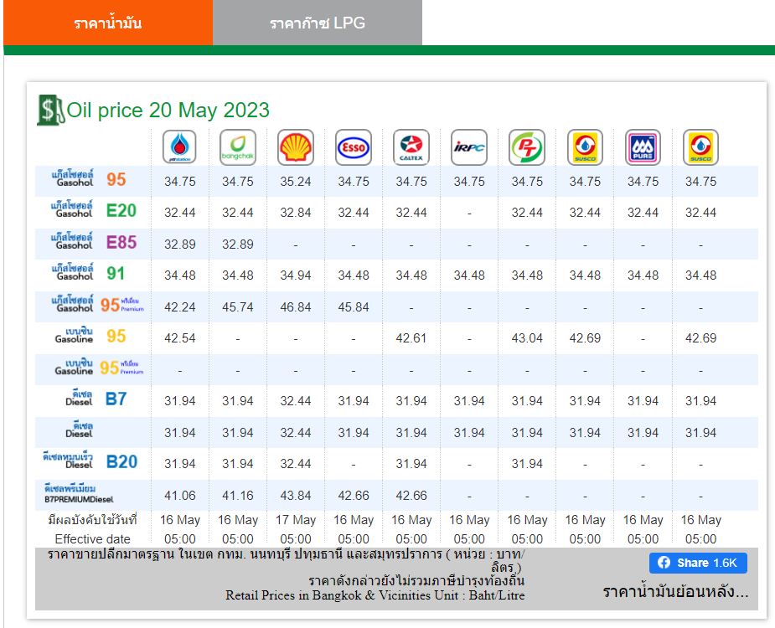Viewport: 775px width, 628px height.
Task: Select the Gasohol 95 Premium row label
Action: (97, 304)
